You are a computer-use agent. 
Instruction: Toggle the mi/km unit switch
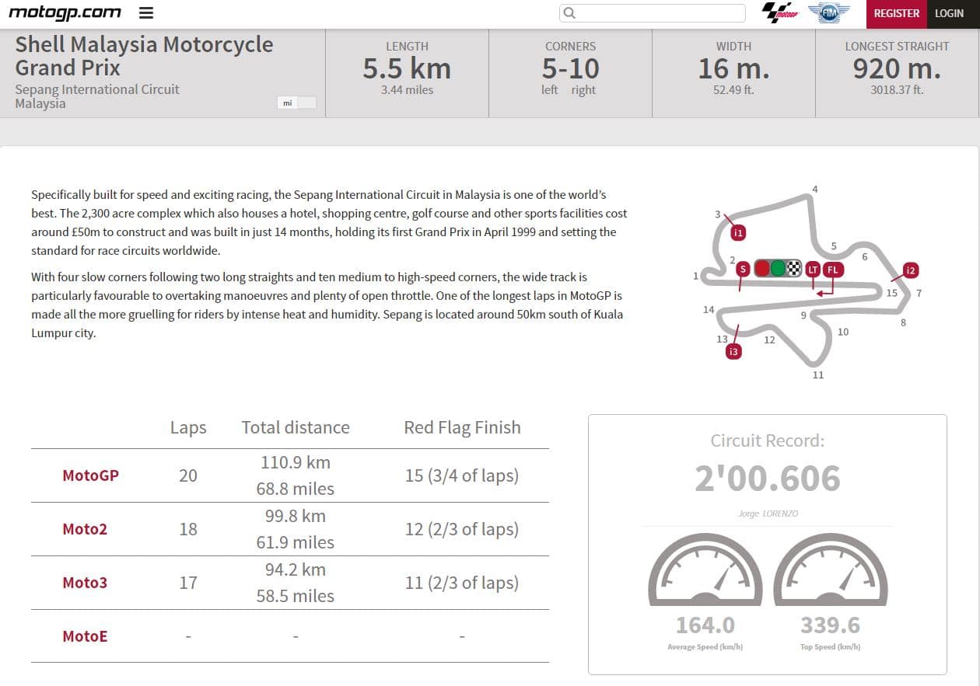tap(297, 103)
